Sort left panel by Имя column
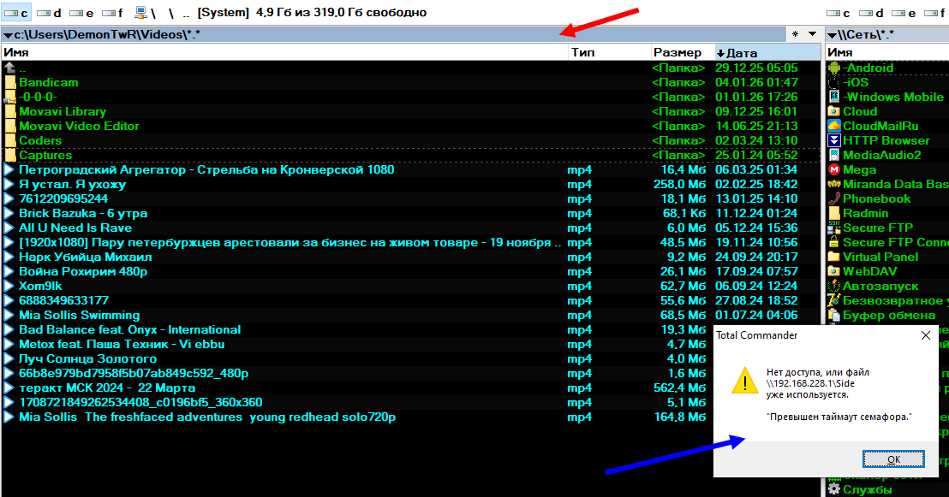 pyautogui.click(x=285, y=52)
